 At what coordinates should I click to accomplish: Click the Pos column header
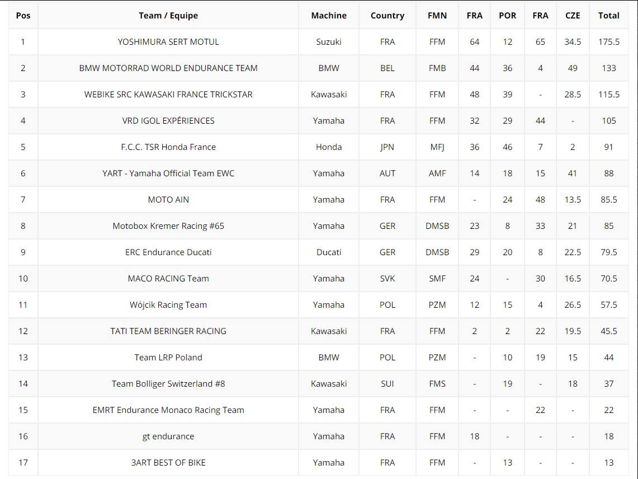(23, 16)
